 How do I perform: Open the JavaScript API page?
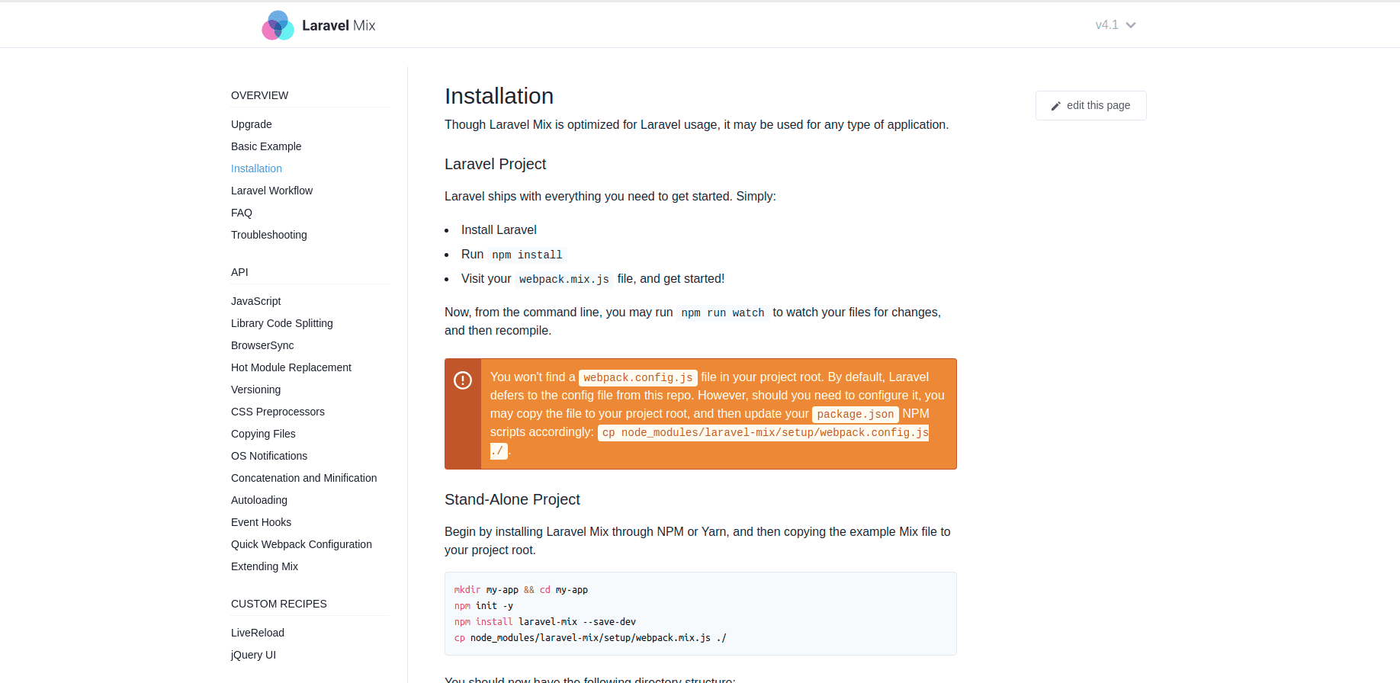256,301
